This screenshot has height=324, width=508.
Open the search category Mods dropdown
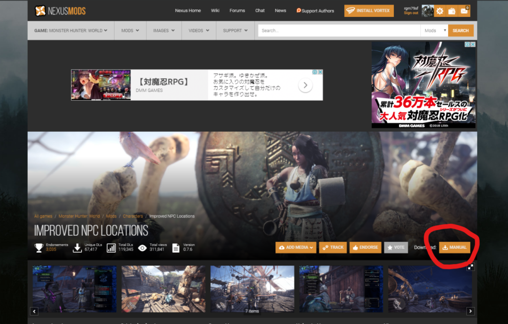tap(433, 31)
